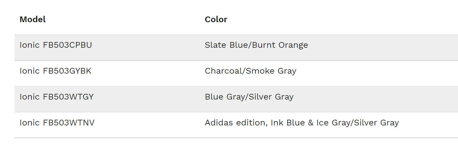Select the Ionic FB503WTNV model cell
The image size is (458, 153).
(57, 123)
